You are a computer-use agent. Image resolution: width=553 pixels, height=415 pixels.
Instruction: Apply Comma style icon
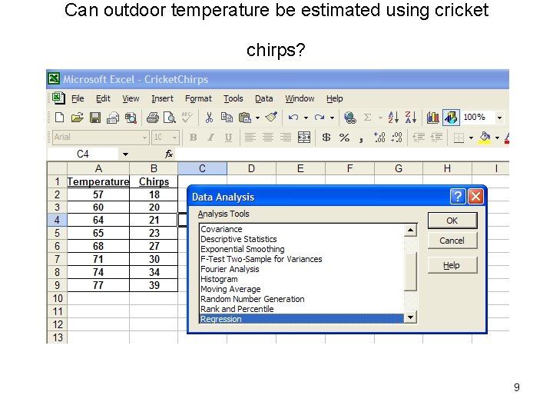click(361, 139)
